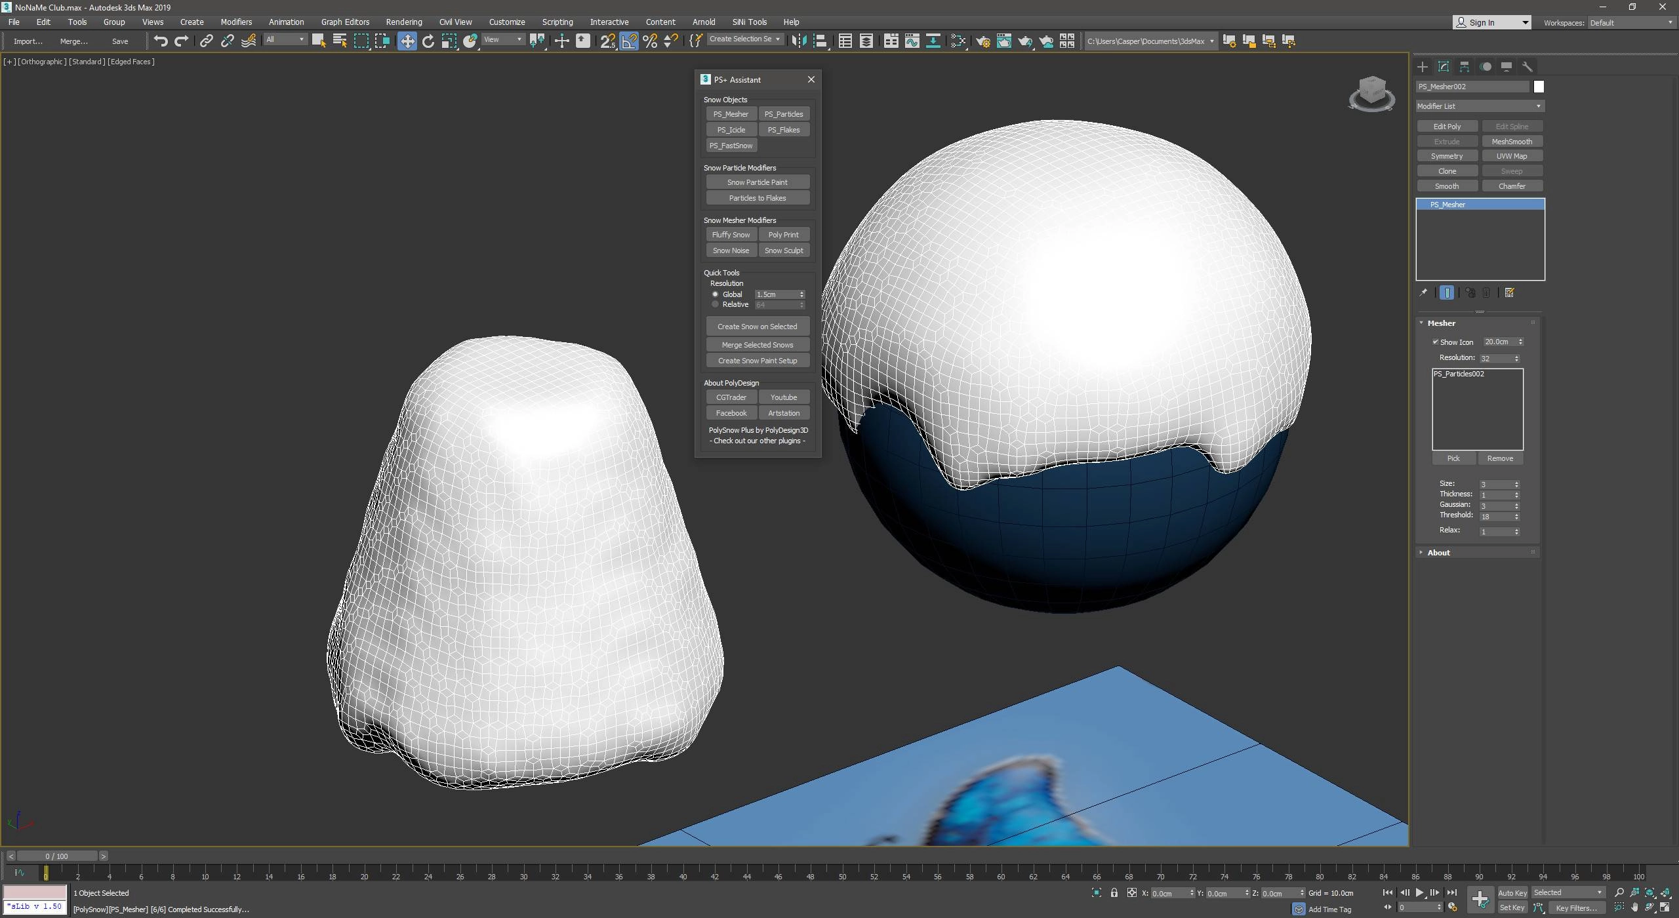This screenshot has height=918, width=1679.
Task: Toggle the Window/Crossing selection icon
Action: pyautogui.click(x=382, y=41)
